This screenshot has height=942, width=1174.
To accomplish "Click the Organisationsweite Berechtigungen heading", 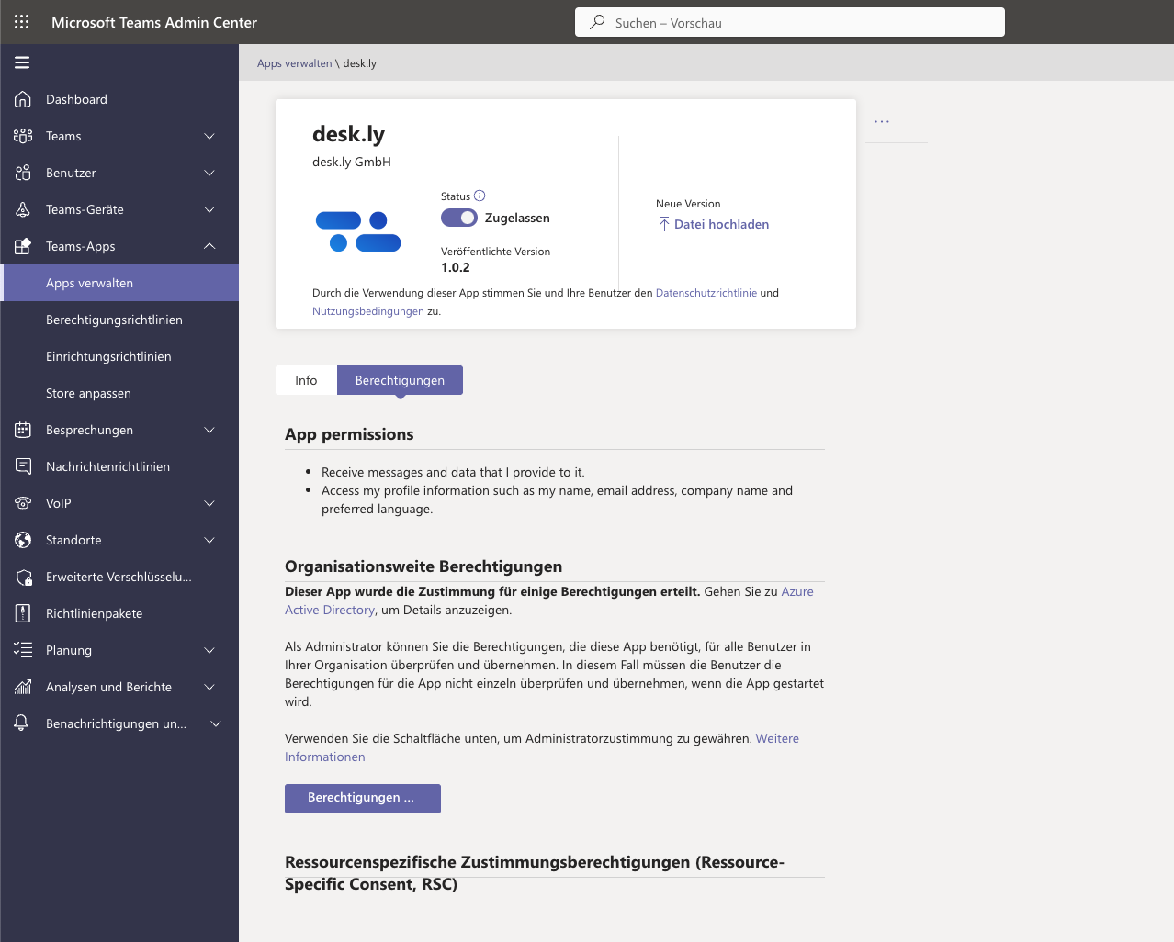I will point(423,566).
